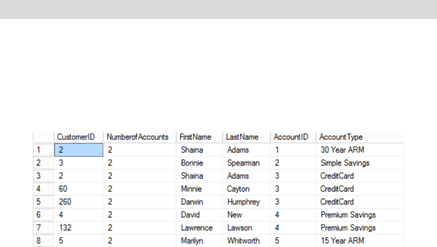The height and width of the screenshot is (247, 437).
Task: Click the CustomerID column header
Action: pos(76,137)
